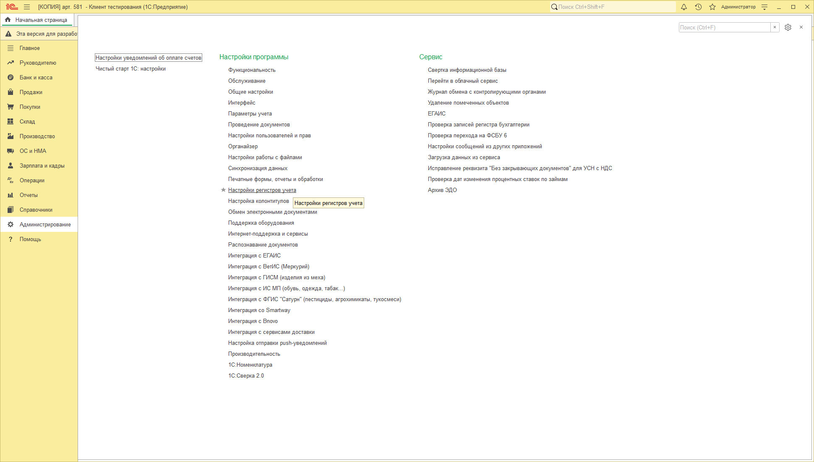Open Свертка информационной базы
The height and width of the screenshot is (462, 814).
click(x=467, y=70)
